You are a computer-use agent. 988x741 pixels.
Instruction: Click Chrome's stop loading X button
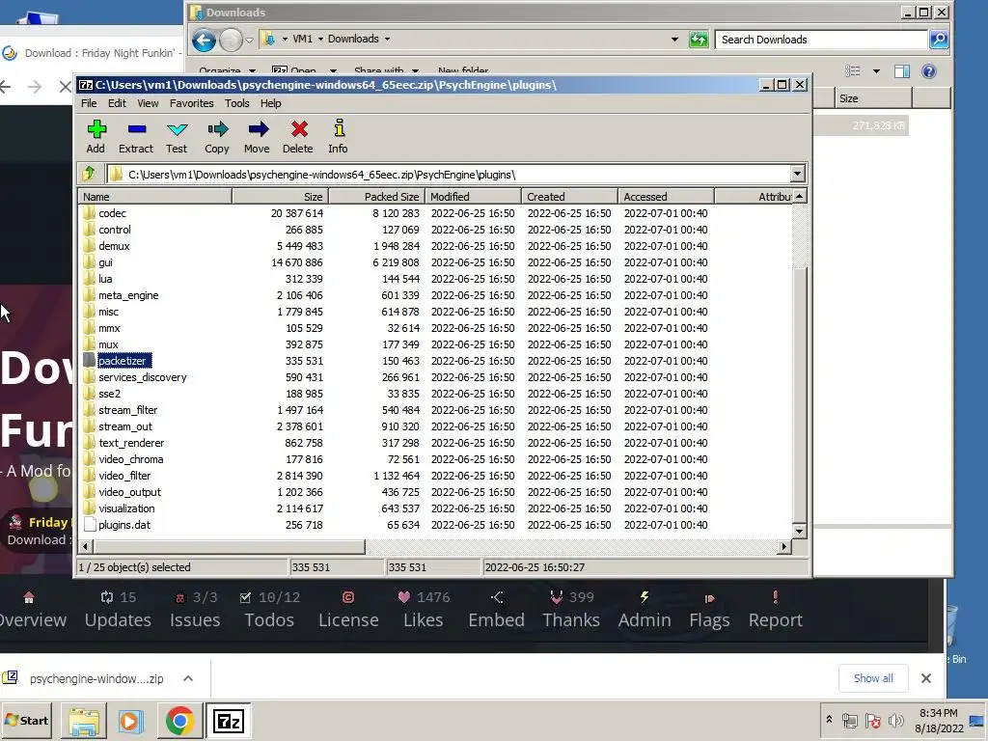click(65, 86)
